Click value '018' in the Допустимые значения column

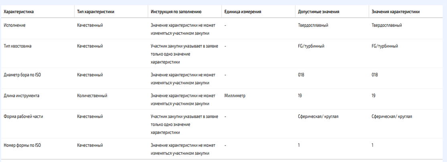(x=301, y=75)
